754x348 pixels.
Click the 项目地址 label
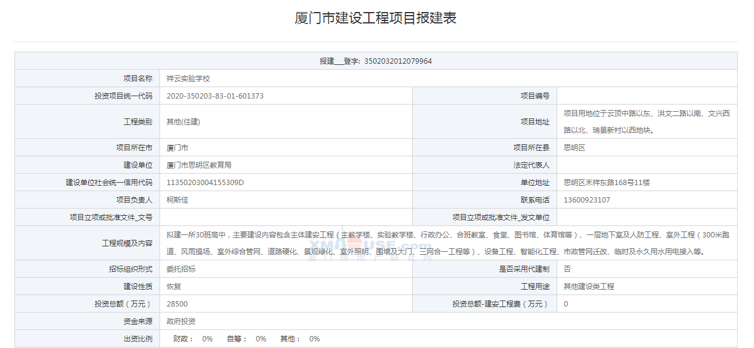click(x=535, y=122)
